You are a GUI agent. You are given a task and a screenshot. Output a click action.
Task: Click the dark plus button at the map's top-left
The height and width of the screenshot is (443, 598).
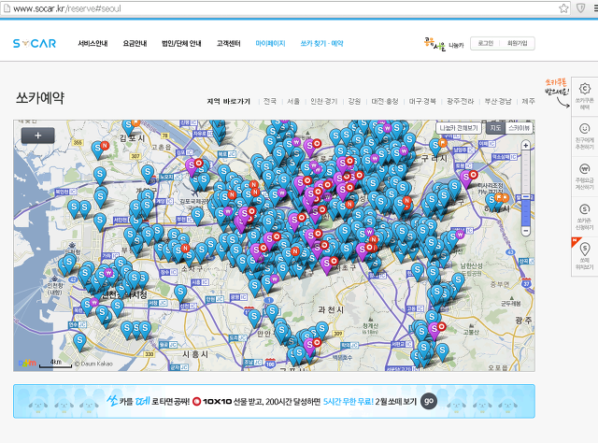click(37, 136)
